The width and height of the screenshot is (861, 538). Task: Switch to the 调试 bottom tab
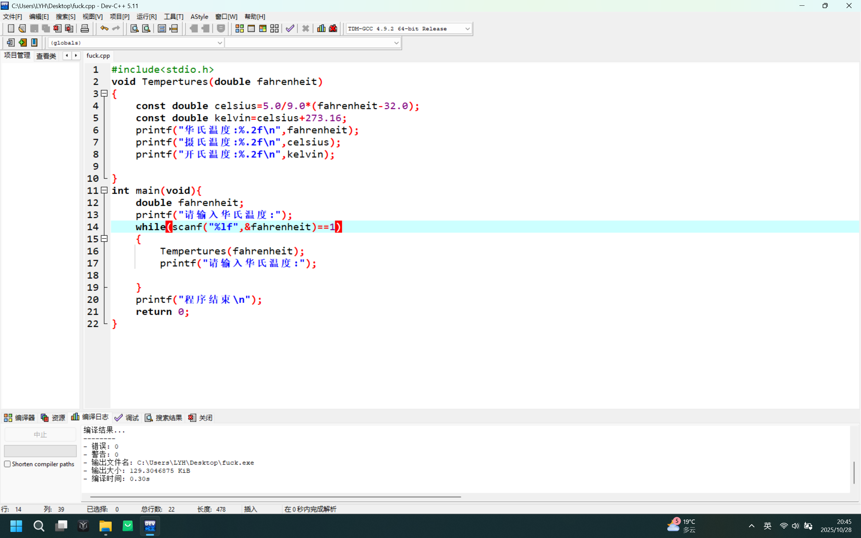(127, 418)
